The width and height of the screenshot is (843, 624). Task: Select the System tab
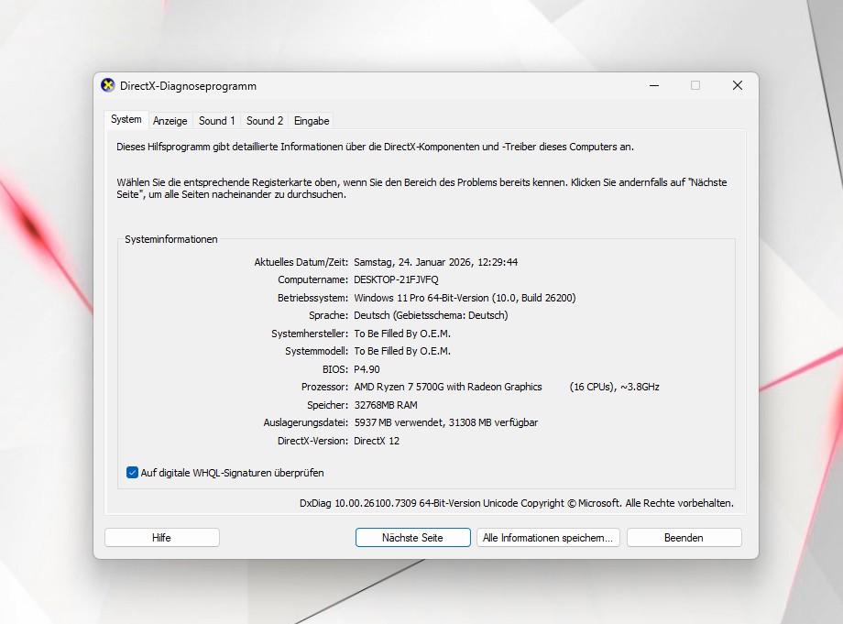126,119
